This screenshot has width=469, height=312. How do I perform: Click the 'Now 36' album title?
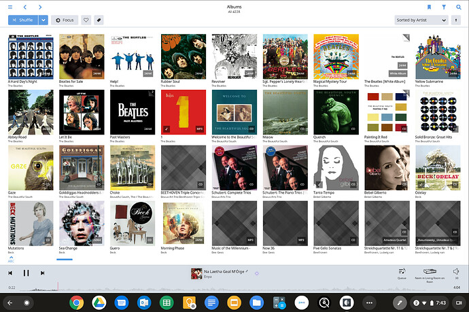coord(268,248)
